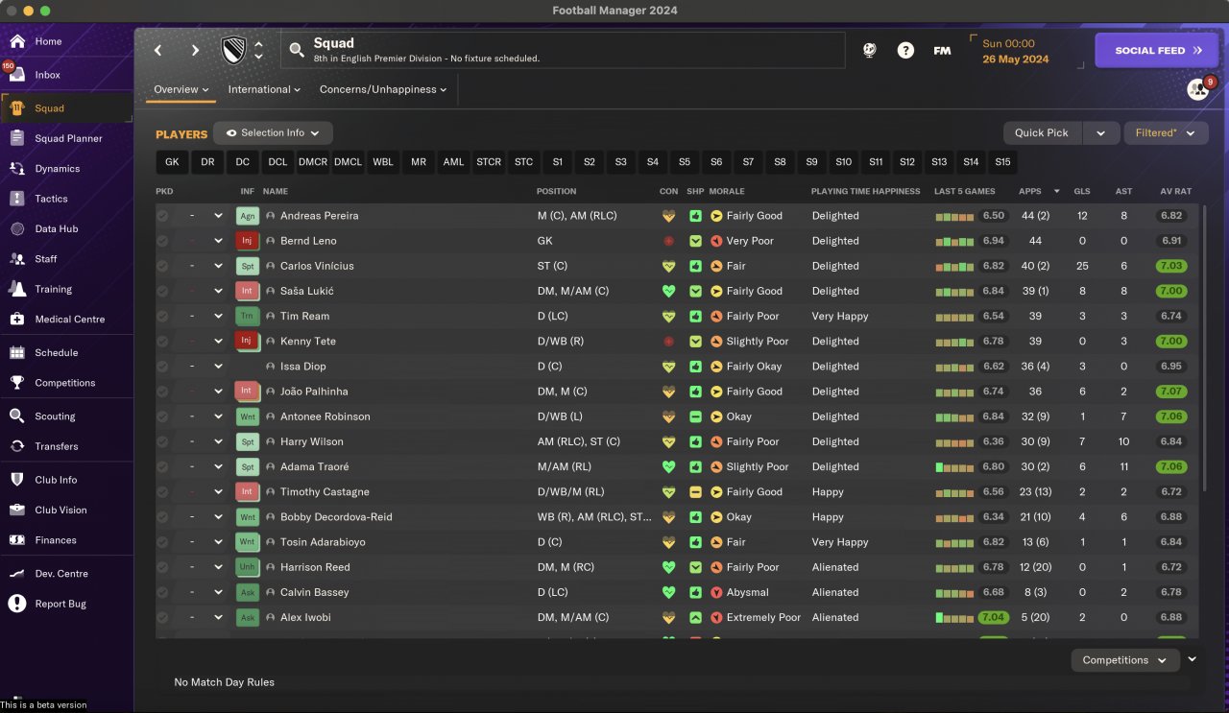Viewport: 1229px width, 713px height.
Task: Click the Squad search bar
Action: click(564, 51)
